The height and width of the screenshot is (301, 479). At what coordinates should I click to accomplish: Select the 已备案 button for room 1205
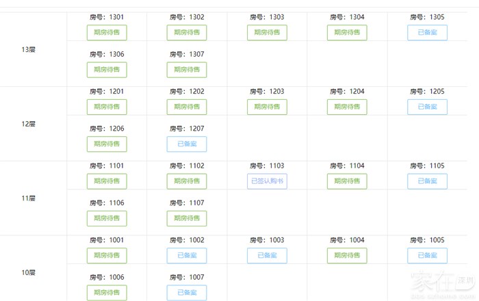coord(428,107)
